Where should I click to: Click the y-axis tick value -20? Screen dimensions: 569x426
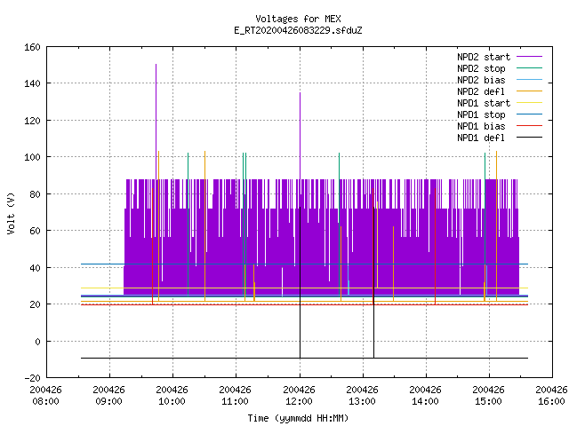[32, 378]
